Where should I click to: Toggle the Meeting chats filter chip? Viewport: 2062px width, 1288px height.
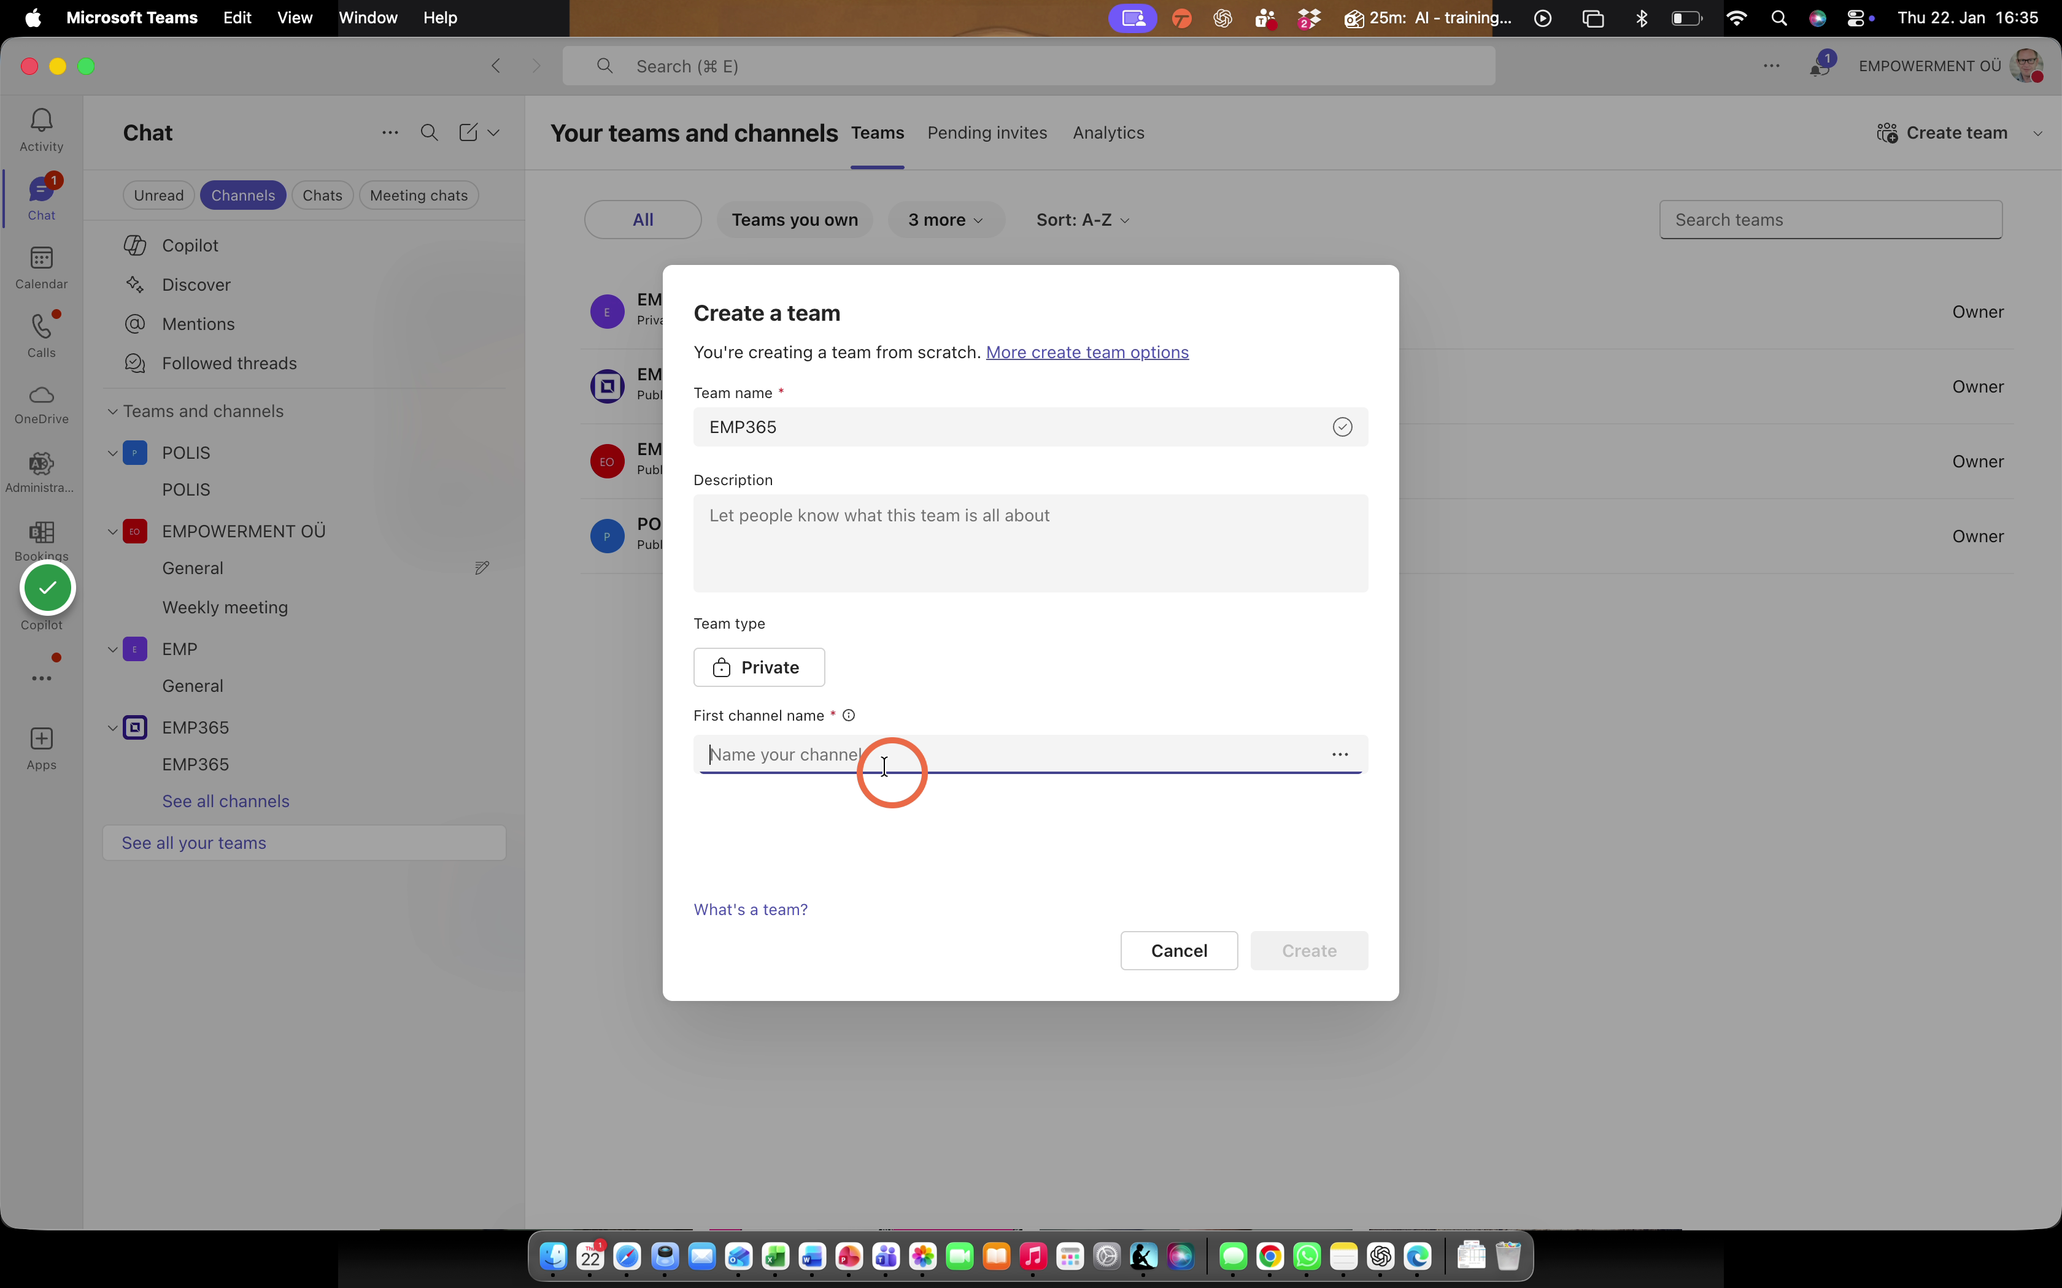pos(419,195)
